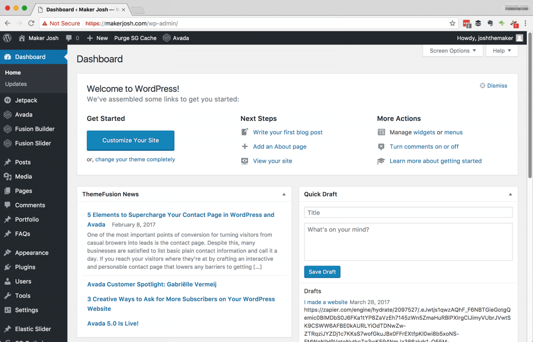533x342 pixels.
Task: Open the Avada Customer Spotlight article link
Action: (152, 284)
